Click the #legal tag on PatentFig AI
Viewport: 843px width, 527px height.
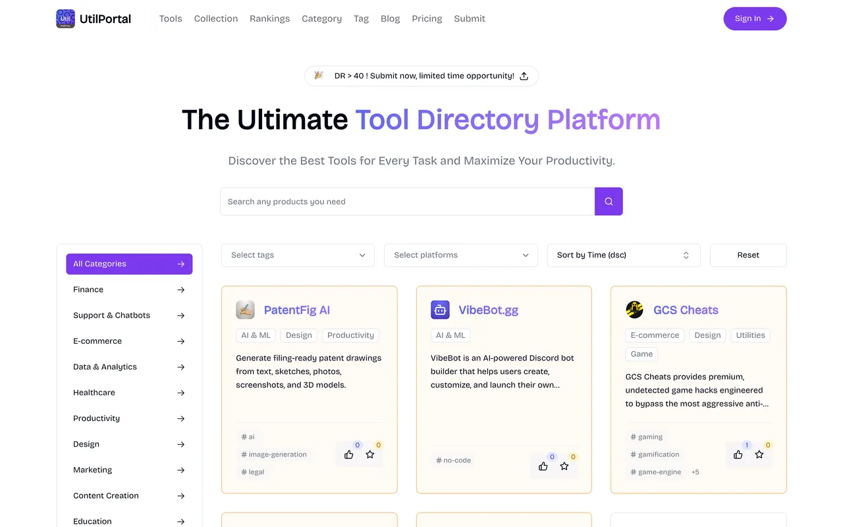click(253, 472)
